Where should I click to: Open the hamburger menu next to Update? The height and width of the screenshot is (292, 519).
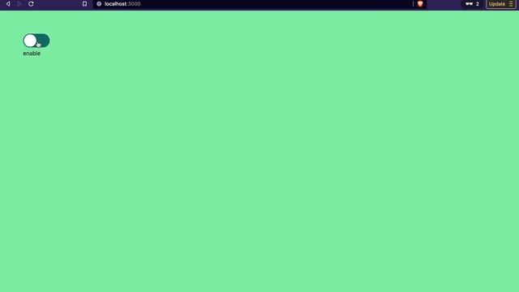coord(511,4)
